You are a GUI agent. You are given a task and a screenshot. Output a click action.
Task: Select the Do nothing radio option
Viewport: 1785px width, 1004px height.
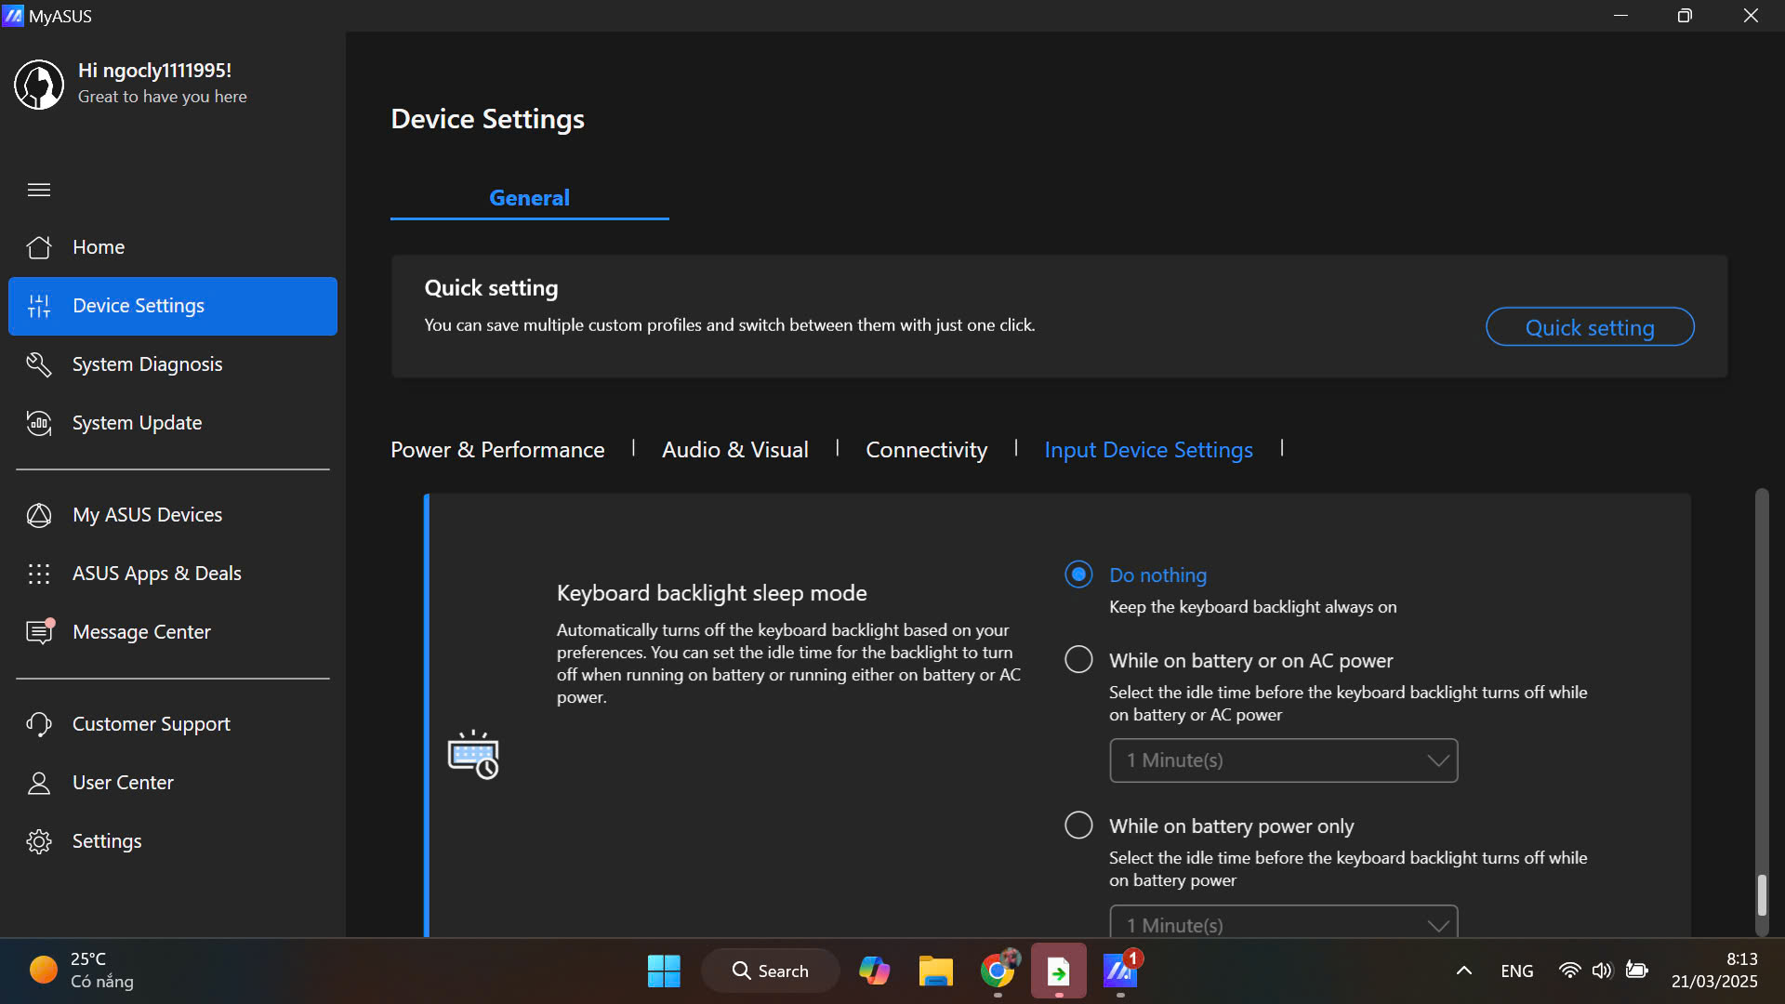1078,575
